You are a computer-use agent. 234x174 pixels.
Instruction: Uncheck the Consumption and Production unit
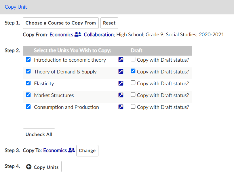coord(28,107)
